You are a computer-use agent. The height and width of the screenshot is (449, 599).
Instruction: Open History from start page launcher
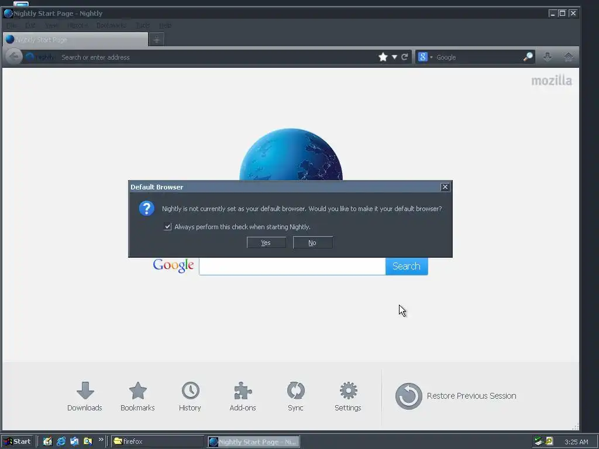tap(190, 396)
